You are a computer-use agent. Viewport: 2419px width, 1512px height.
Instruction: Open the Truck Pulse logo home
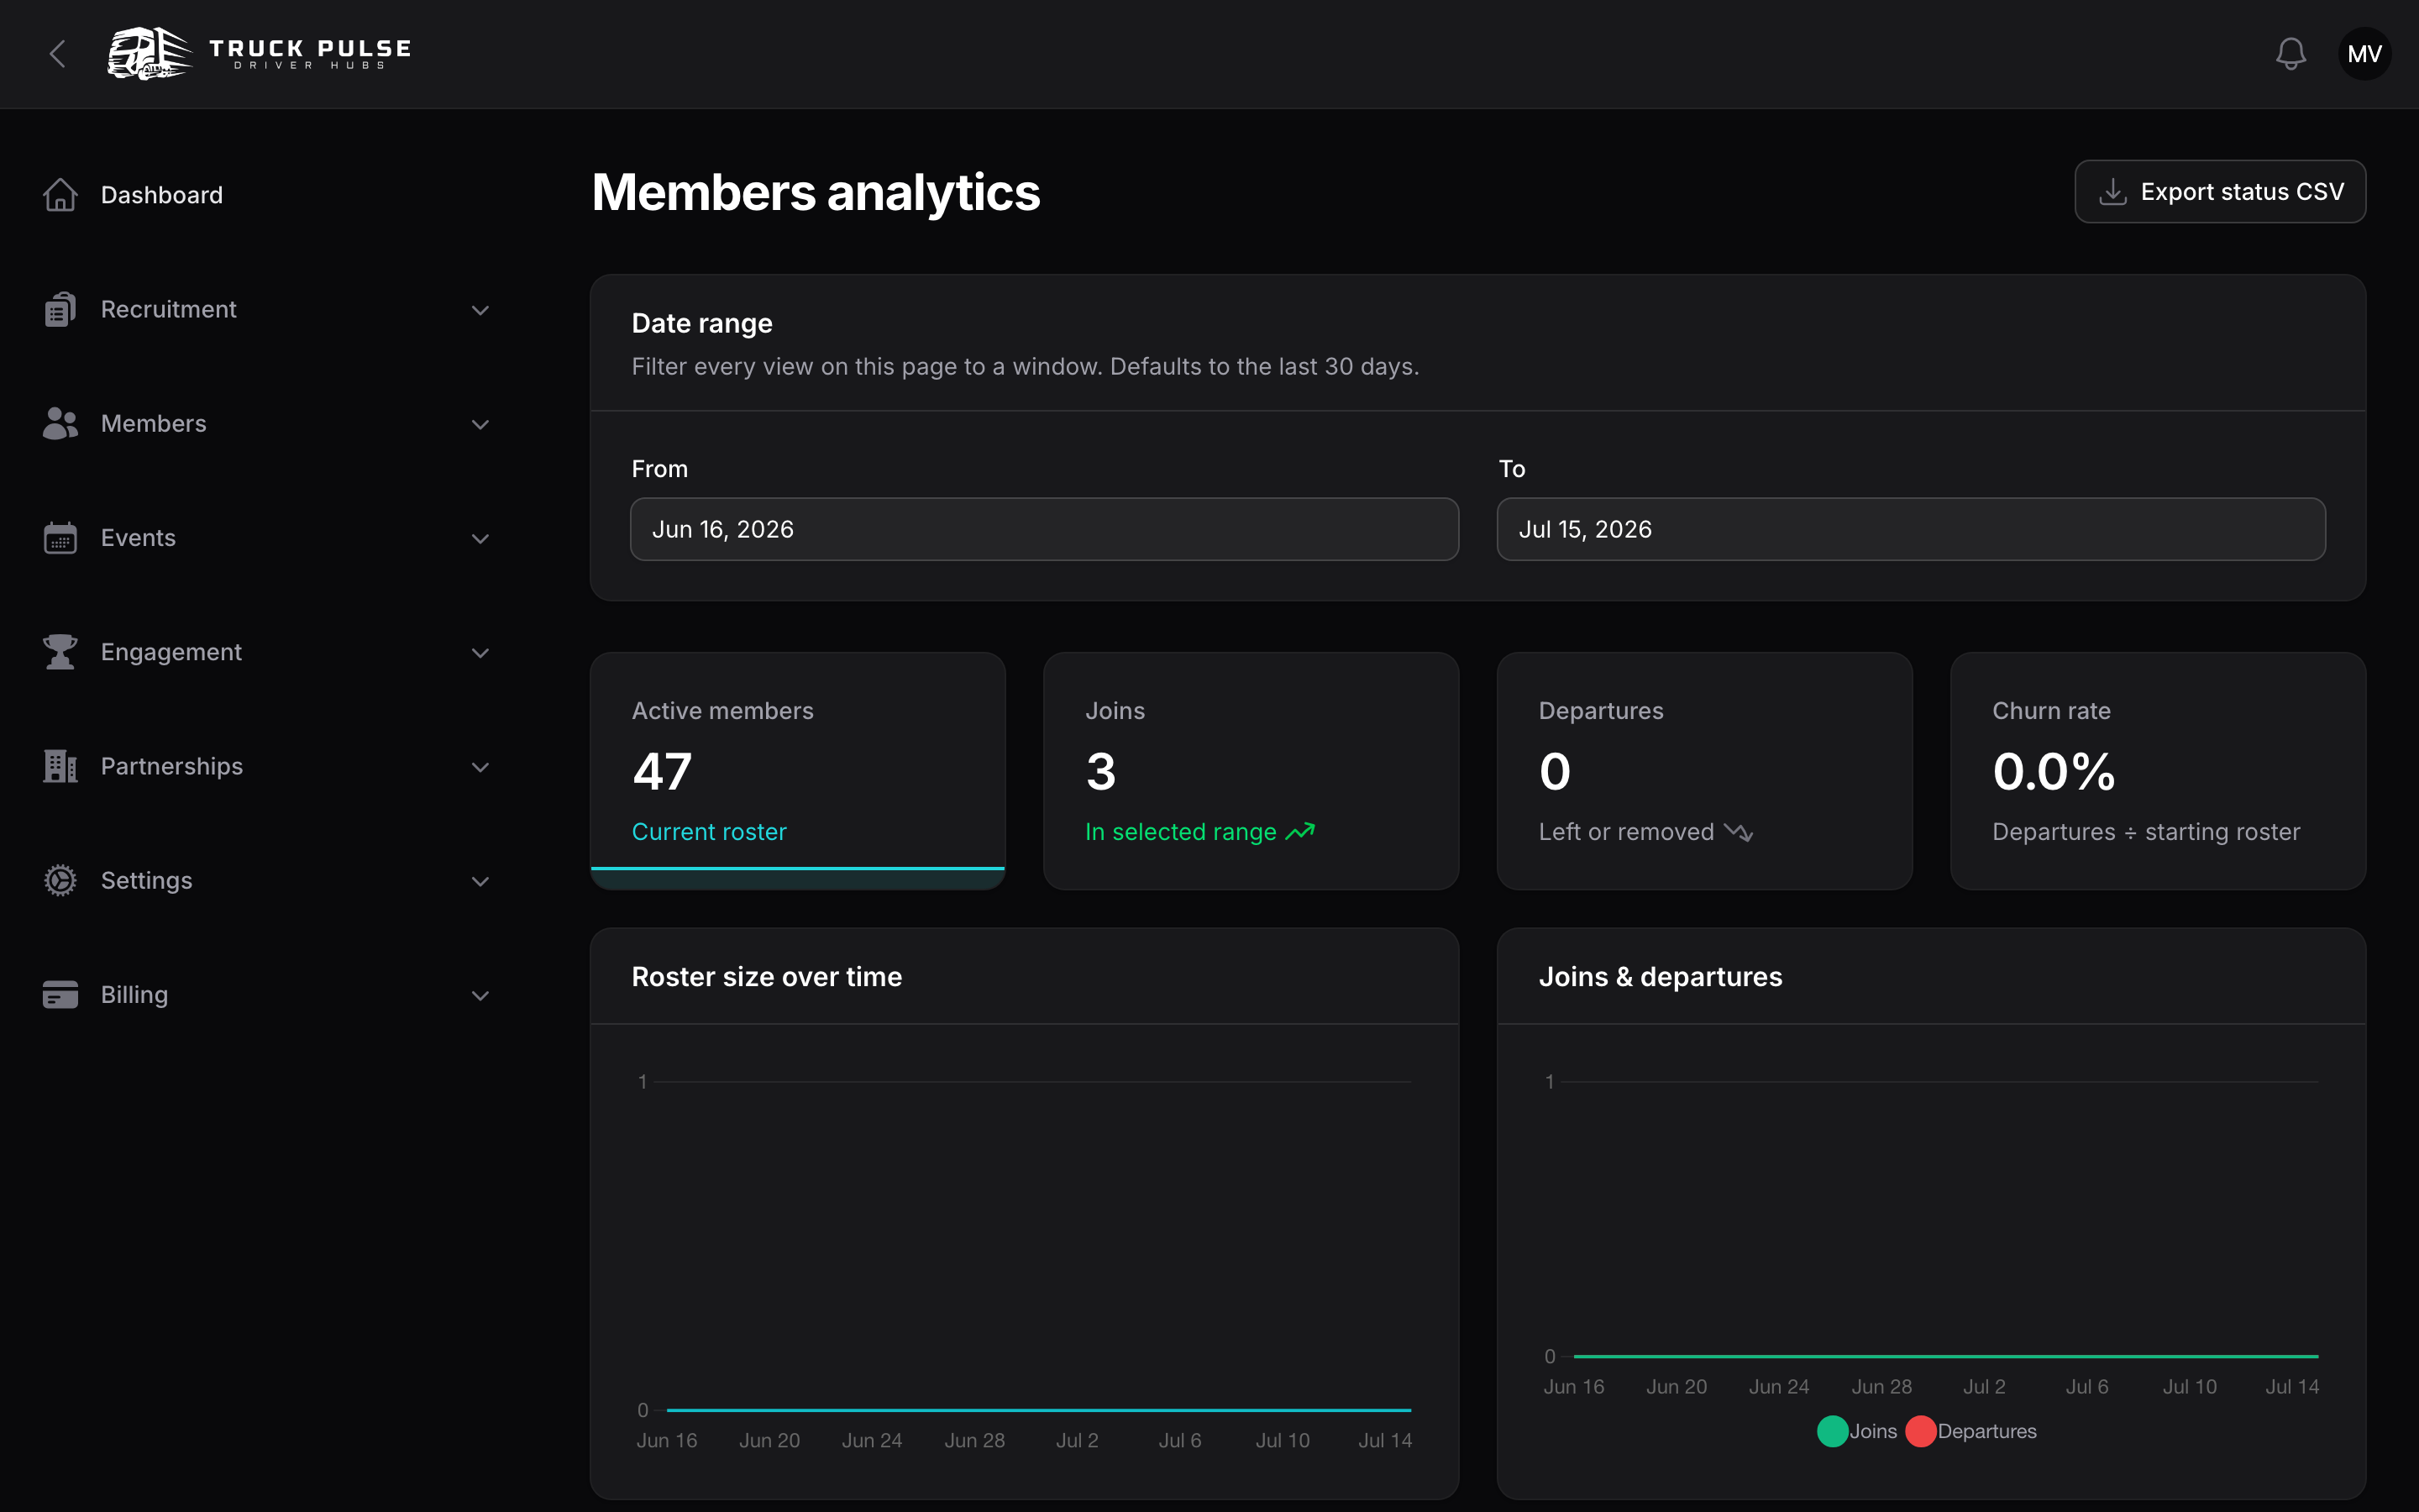click(259, 54)
